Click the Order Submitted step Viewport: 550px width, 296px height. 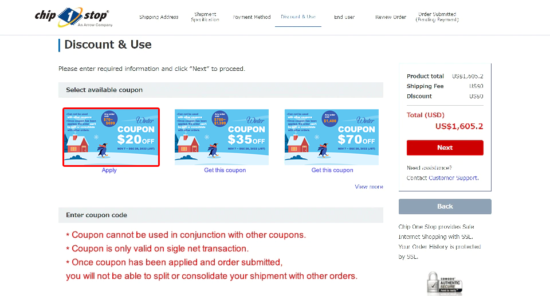point(437,17)
